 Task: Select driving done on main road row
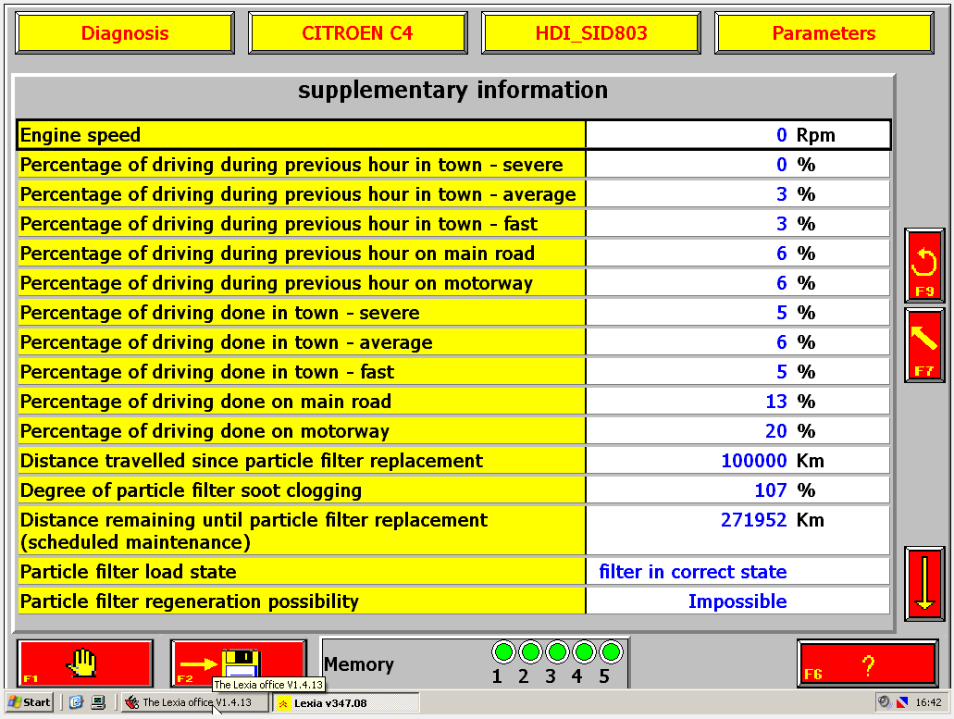pyautogui.click(x=453, y=402)
